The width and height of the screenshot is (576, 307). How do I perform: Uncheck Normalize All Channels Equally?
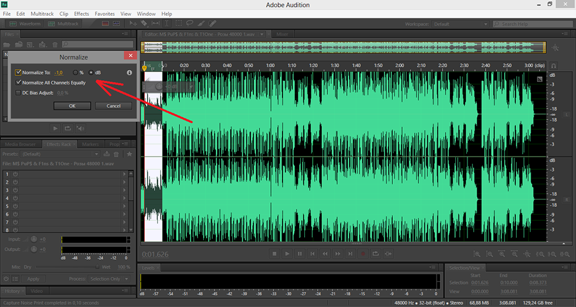pos(19,83)
